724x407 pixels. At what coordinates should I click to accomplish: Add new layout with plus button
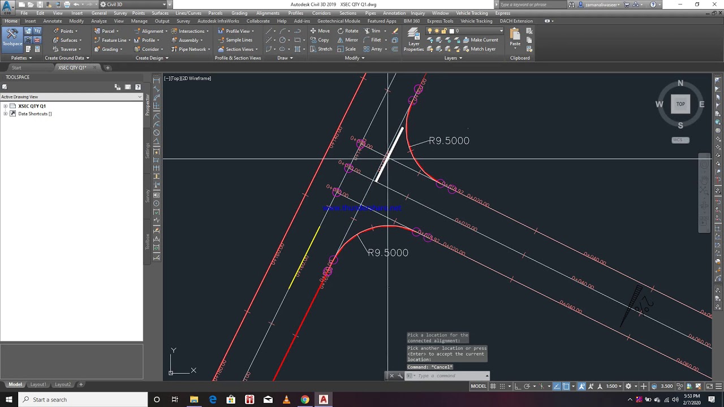(81, 384)
